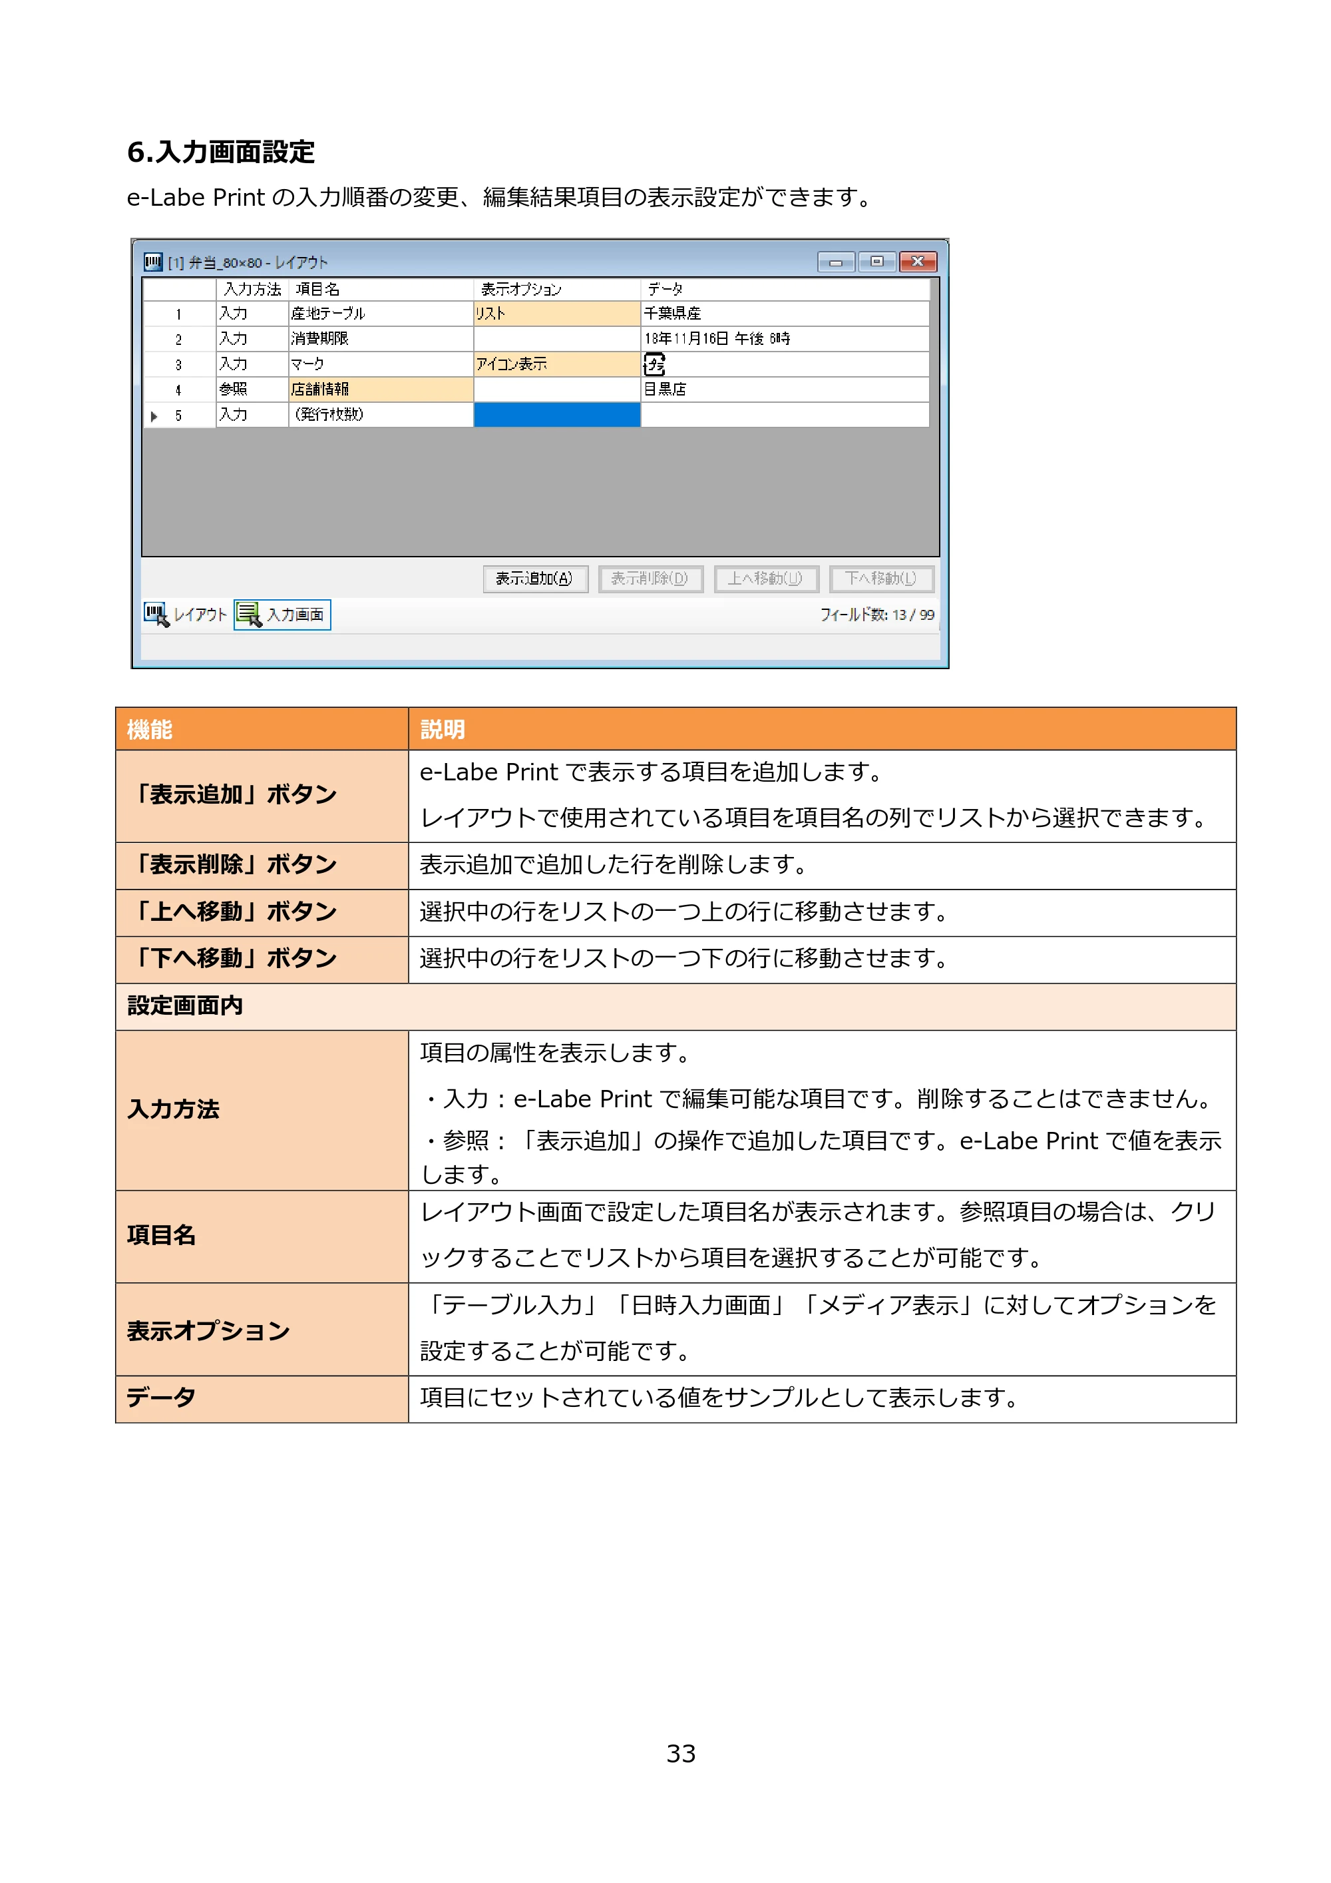Click the 表示オプション column header

coord(556,290)
